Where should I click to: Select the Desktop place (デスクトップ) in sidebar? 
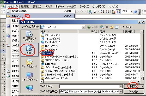[29, 50]
